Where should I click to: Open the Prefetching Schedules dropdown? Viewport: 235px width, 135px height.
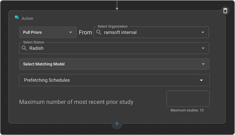114,80
